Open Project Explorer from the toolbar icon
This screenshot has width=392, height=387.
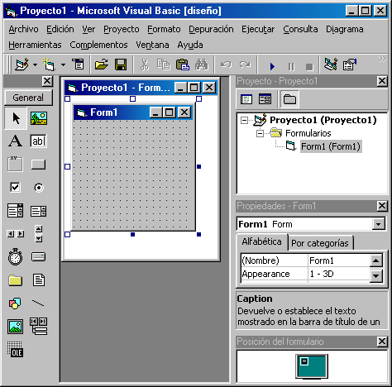click(331, 64)
